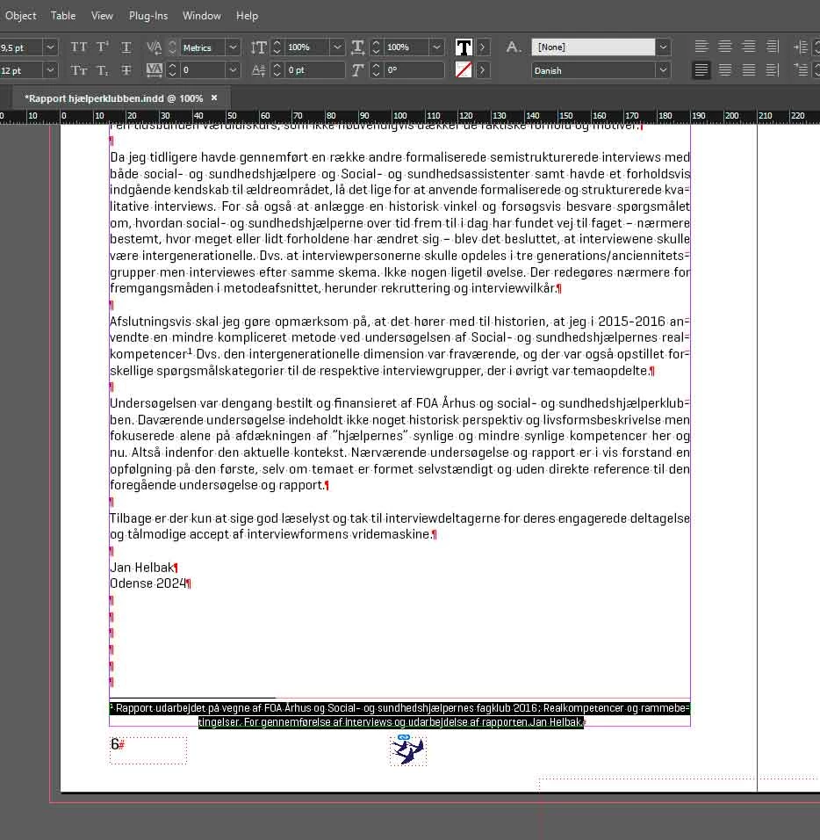Click the tracking stepper arrows
Image resolution: width=820 pixels, height=840 pixels.
pos(172,70)
